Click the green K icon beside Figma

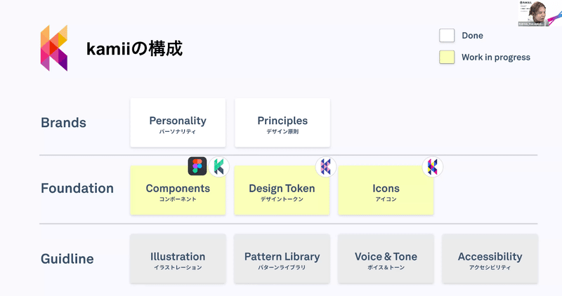[219, 166]
